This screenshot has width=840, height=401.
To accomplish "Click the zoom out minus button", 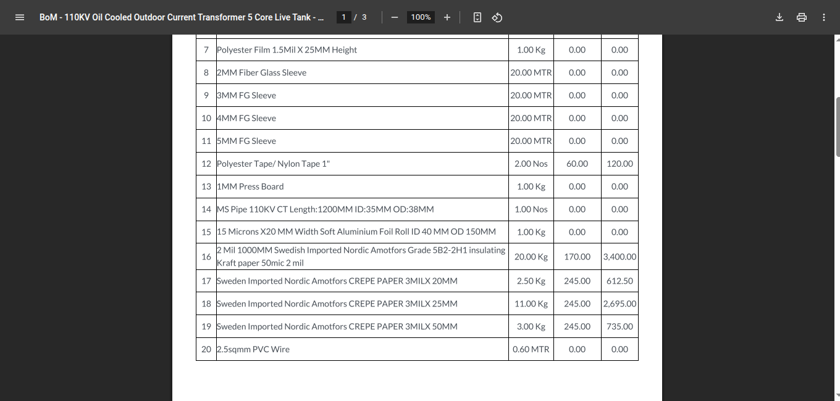I will [394, 17].
